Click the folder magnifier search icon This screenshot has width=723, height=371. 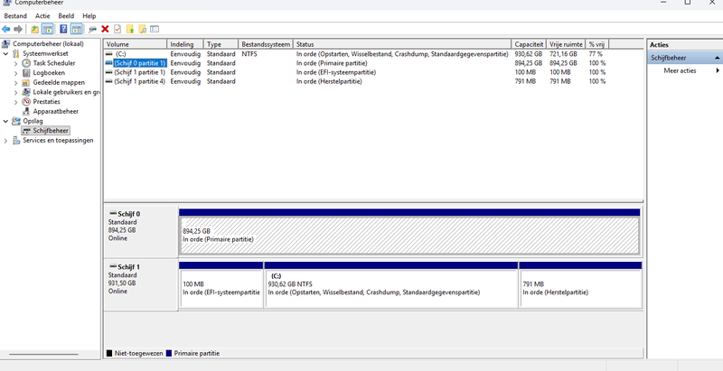coord(143,30)
